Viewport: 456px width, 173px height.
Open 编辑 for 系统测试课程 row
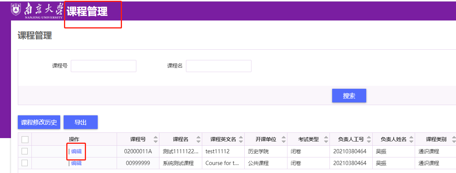(x=76, y=163)
